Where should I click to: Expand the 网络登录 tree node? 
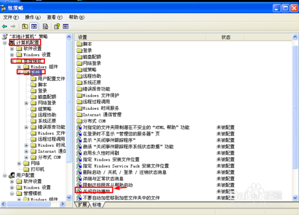click(x=26, y=103)
